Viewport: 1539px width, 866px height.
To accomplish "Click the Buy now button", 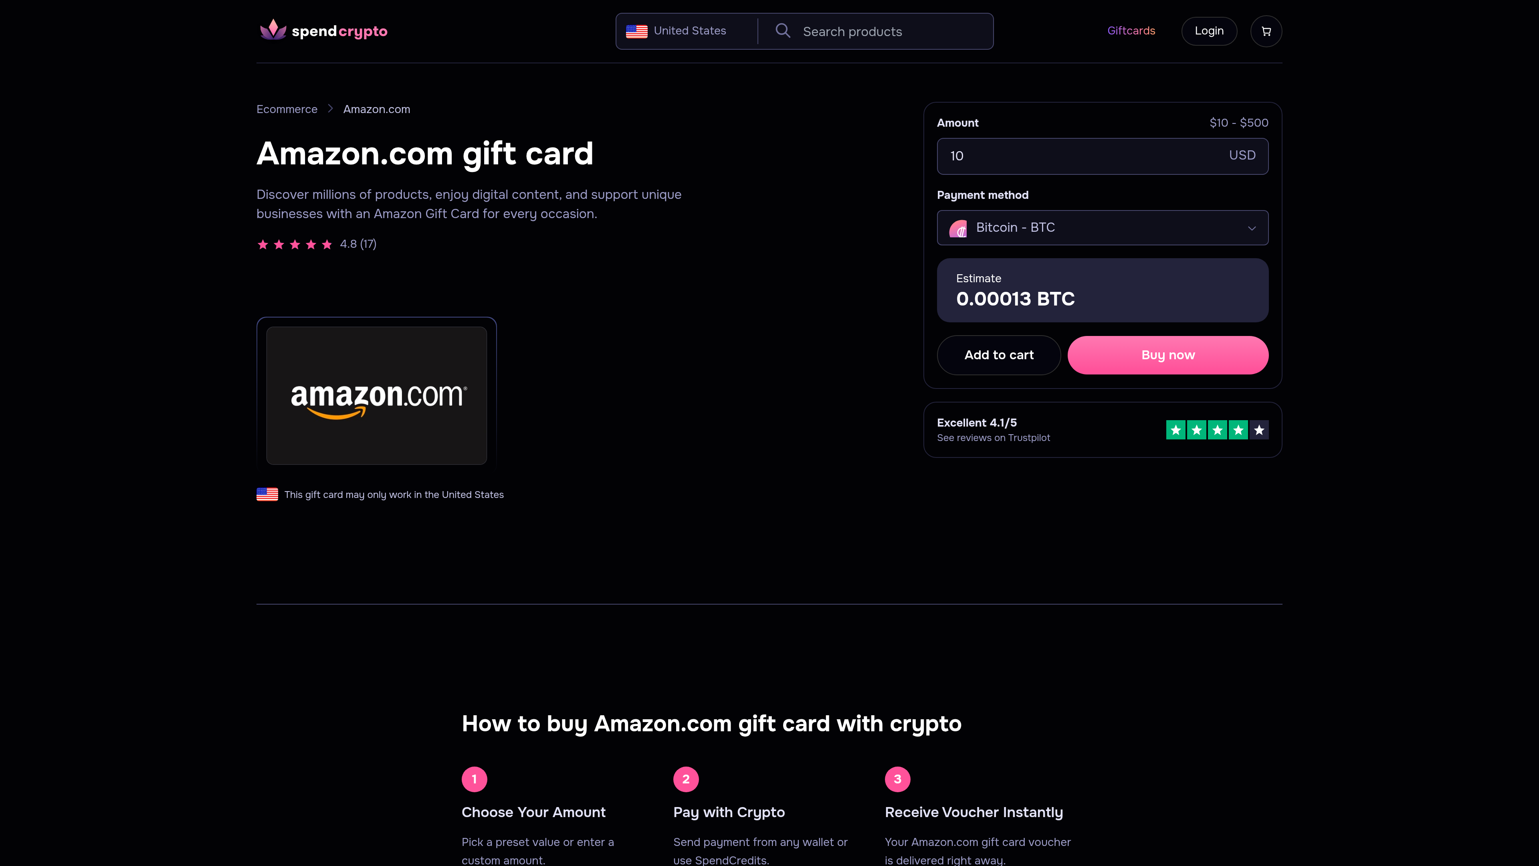I will (x=1167, y=355).
